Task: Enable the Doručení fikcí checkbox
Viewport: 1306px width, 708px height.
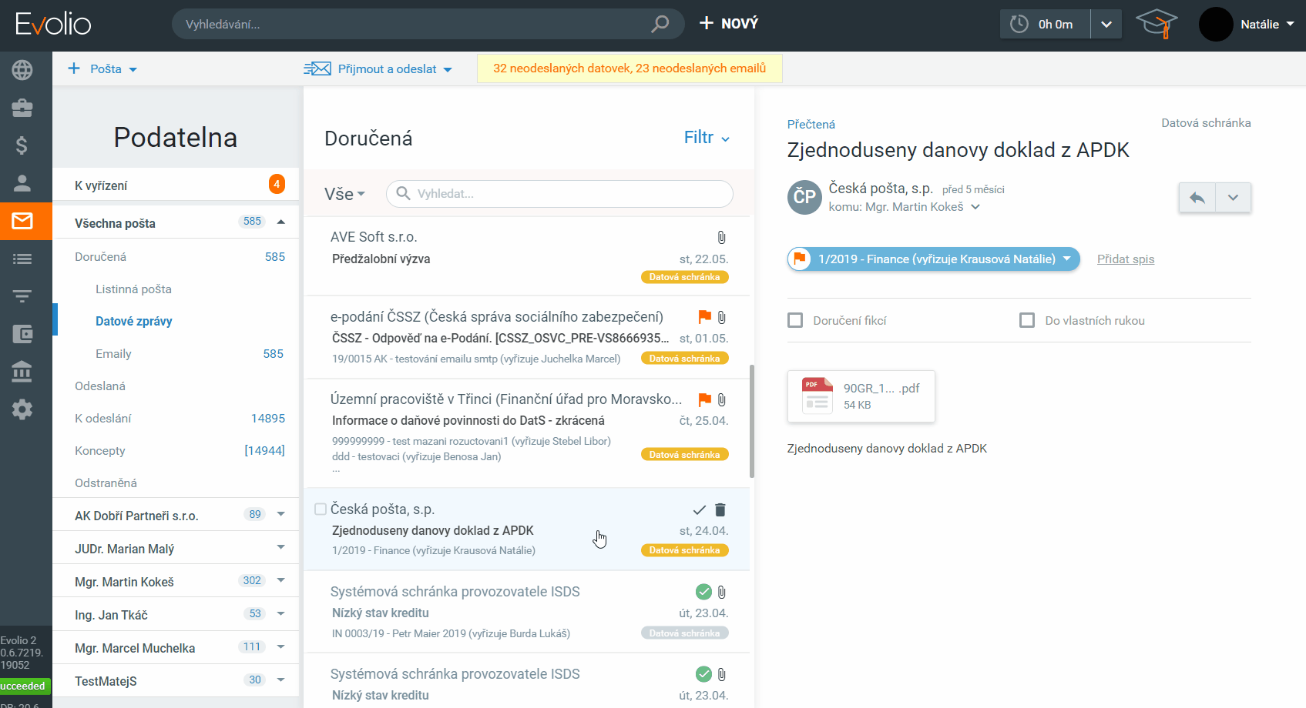Action: tap(795, 320)
